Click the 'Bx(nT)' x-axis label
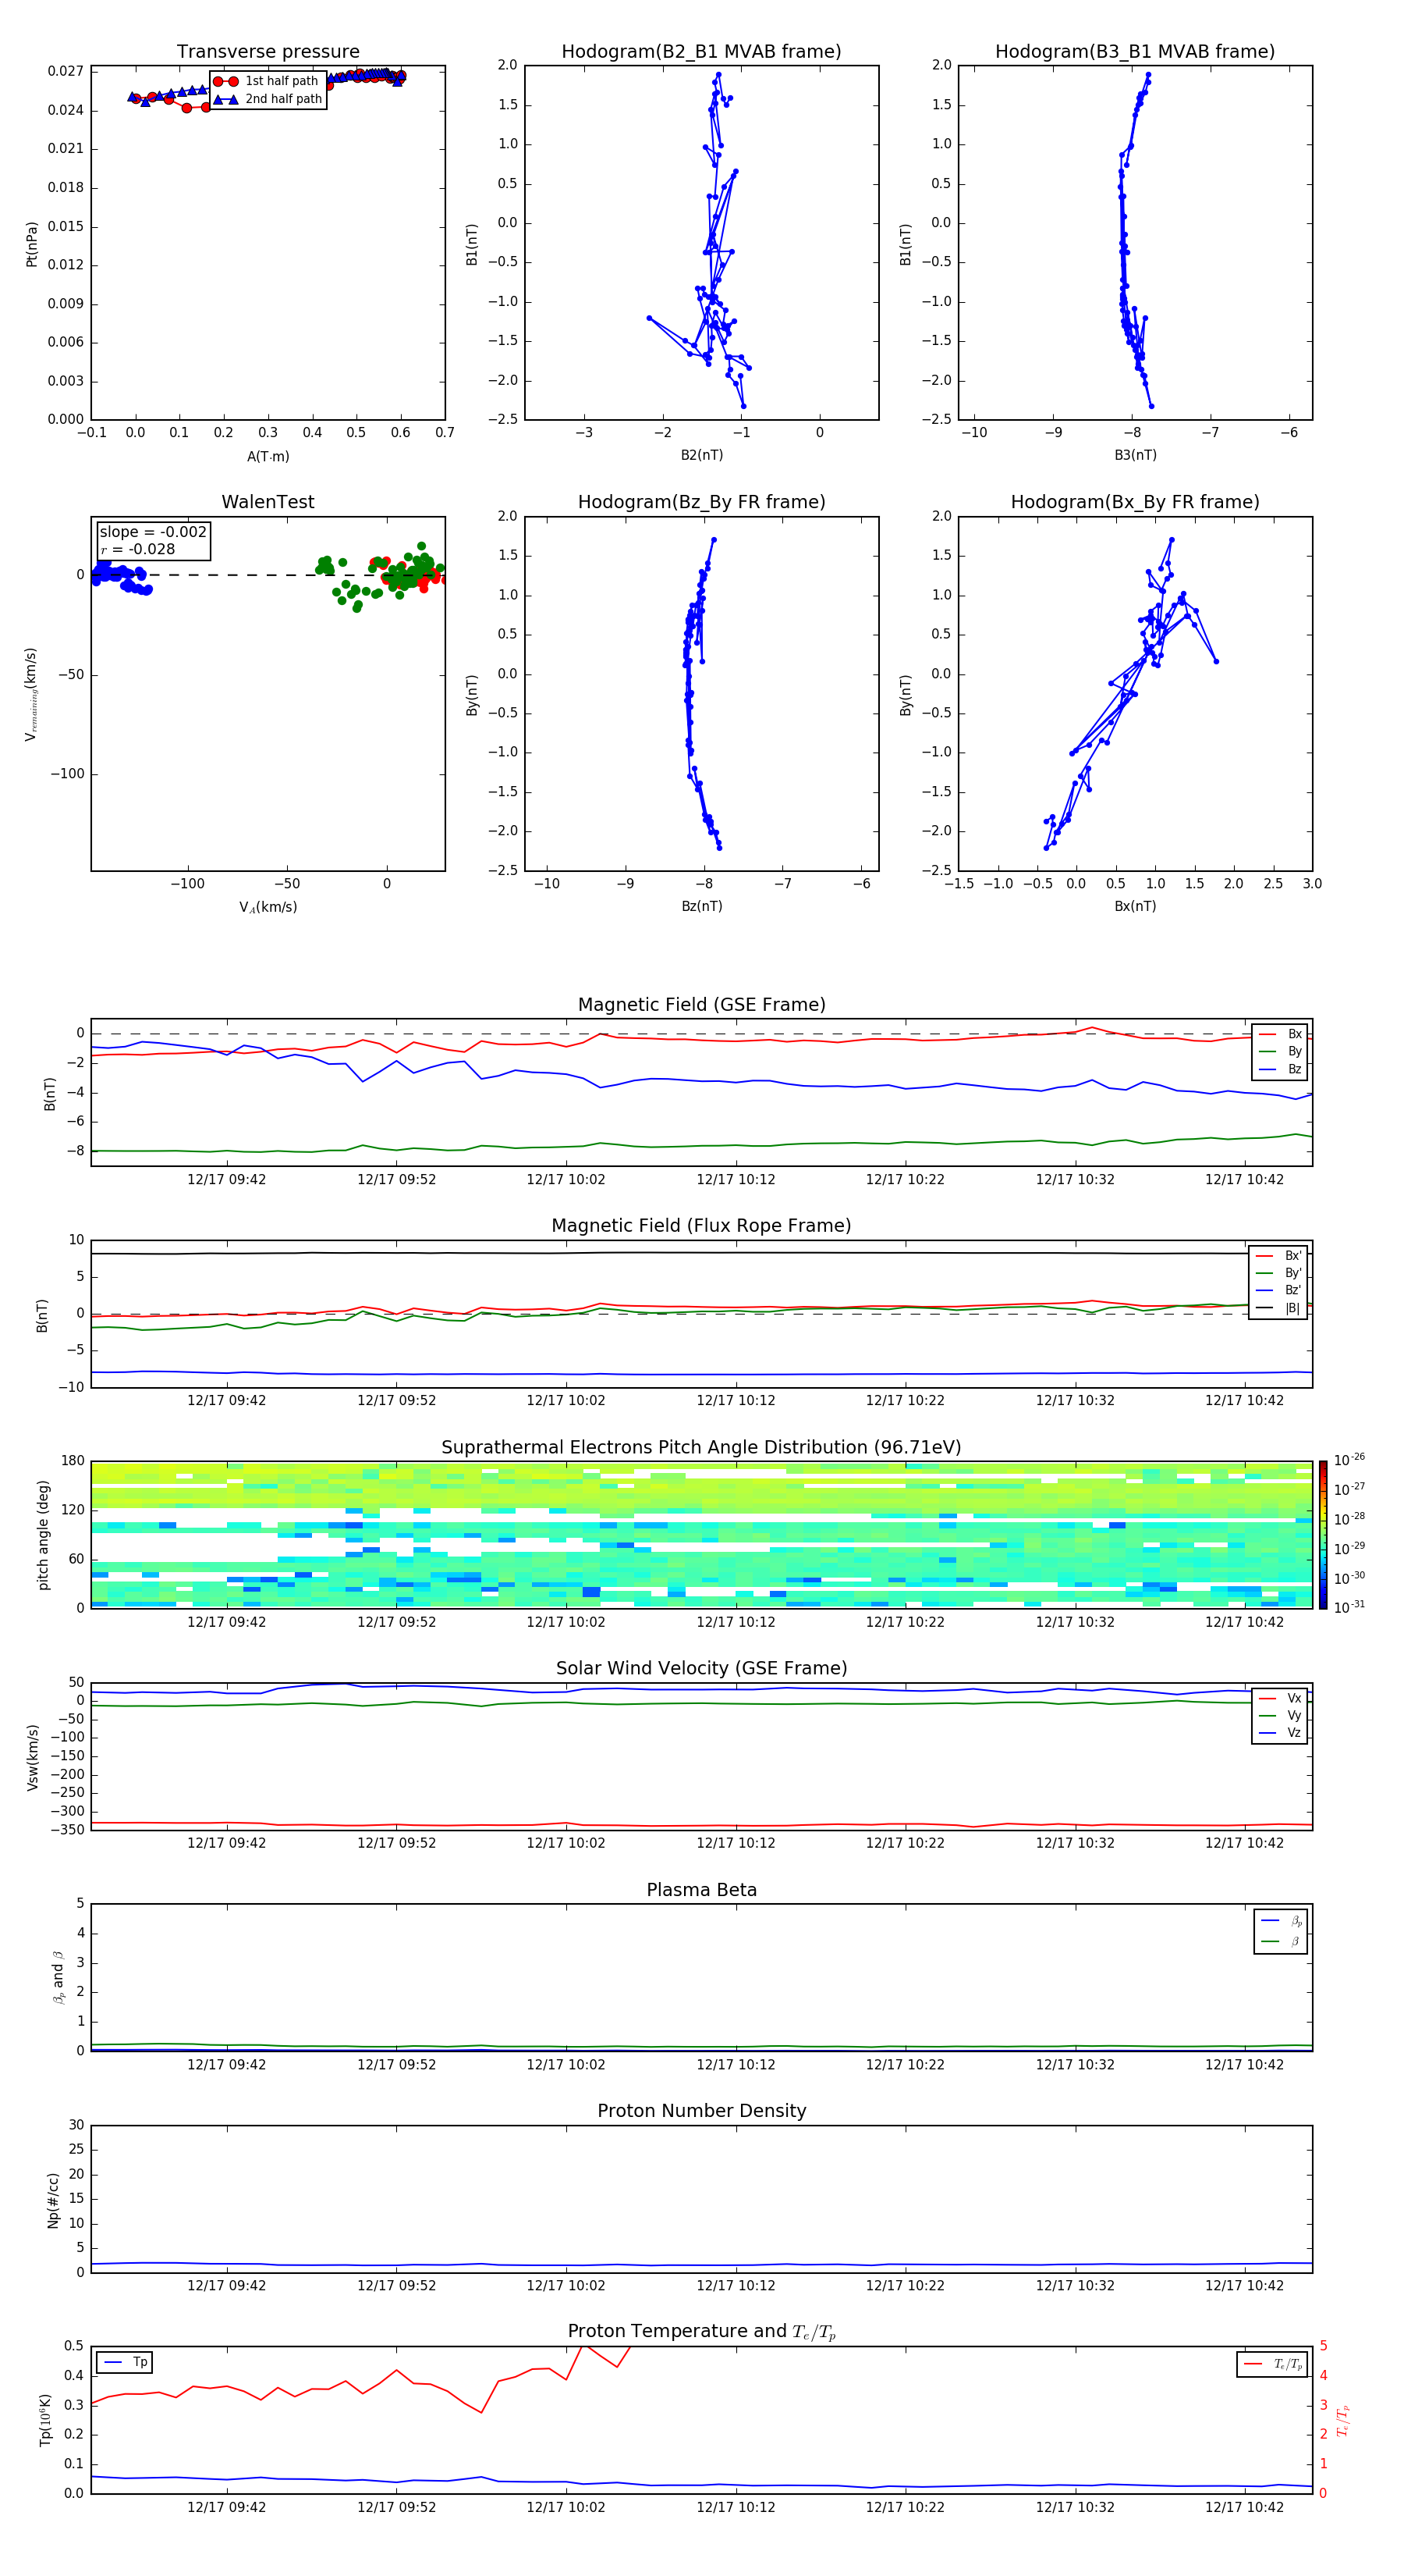 pyautogui.click(x=1135, y=906)
